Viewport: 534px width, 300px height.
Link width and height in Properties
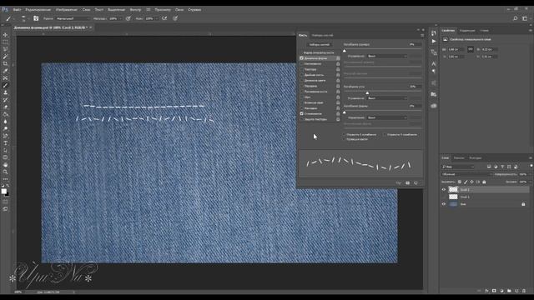(471, 50)
